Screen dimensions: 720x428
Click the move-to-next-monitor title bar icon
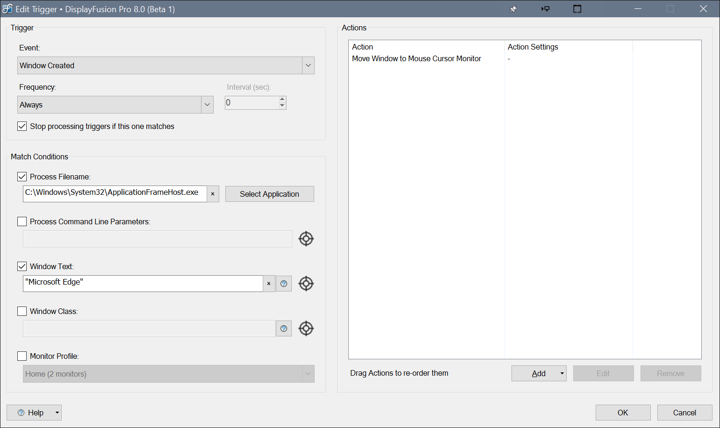pos(545,9)
